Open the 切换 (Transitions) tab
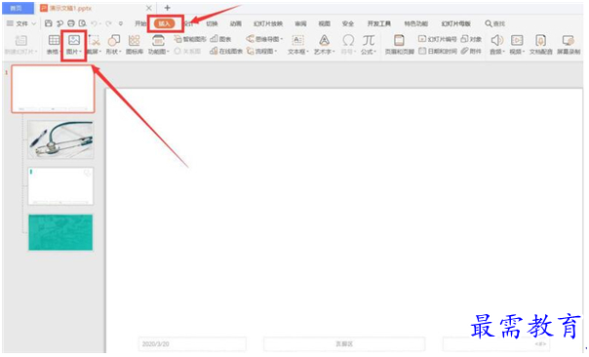The image size is (589, 357). pyautogui.click(x=212, y=23)
